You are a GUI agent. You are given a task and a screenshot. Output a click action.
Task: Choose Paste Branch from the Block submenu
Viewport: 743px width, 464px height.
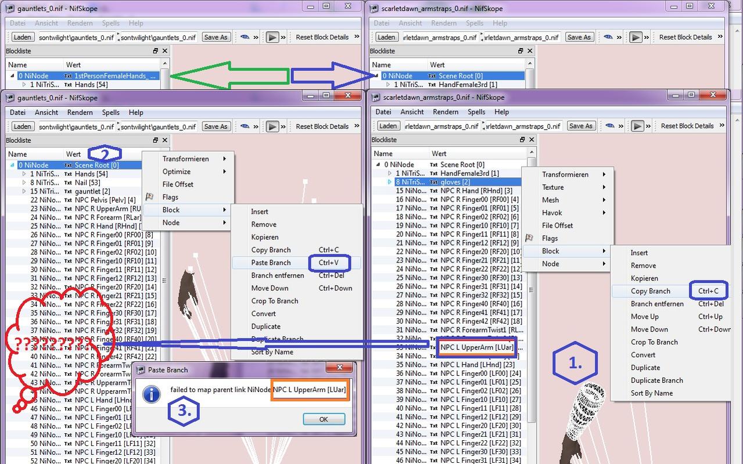(x=271, y=262)
